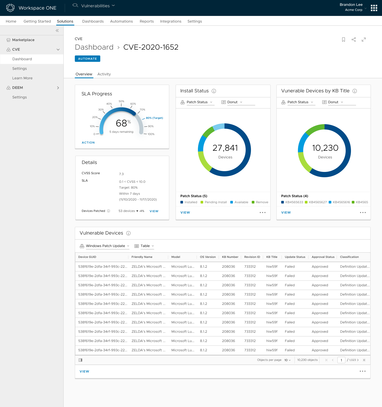This screenshot has width=382, height=407.
Task: Open Vulnerable Devices more options ellipsis
Action: [363, 371]
